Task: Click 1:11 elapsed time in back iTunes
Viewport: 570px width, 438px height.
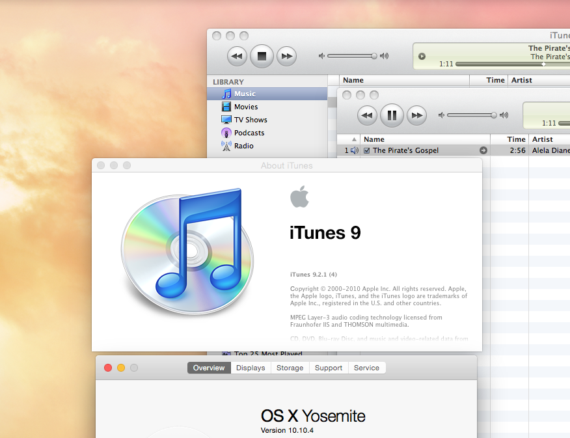Action: tap(446, 64)
